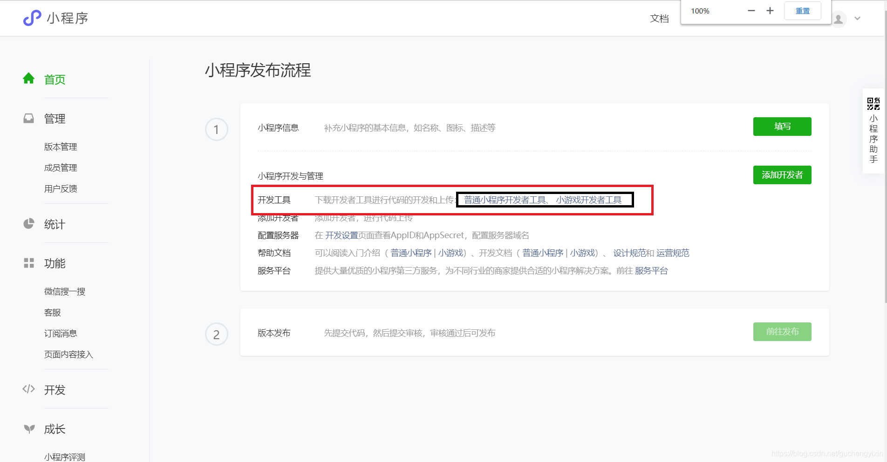The image size is (887, 462).
Task: Click the 管理 inbox icon
Action: coord(29,118)
